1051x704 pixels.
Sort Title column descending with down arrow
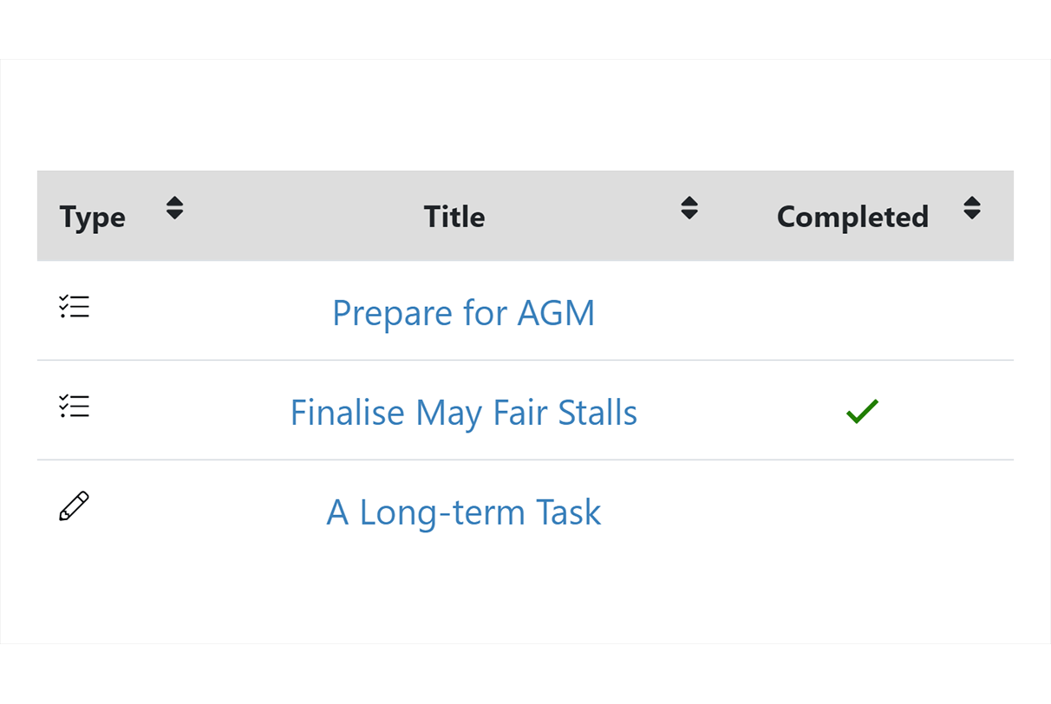tap(689, 214)
